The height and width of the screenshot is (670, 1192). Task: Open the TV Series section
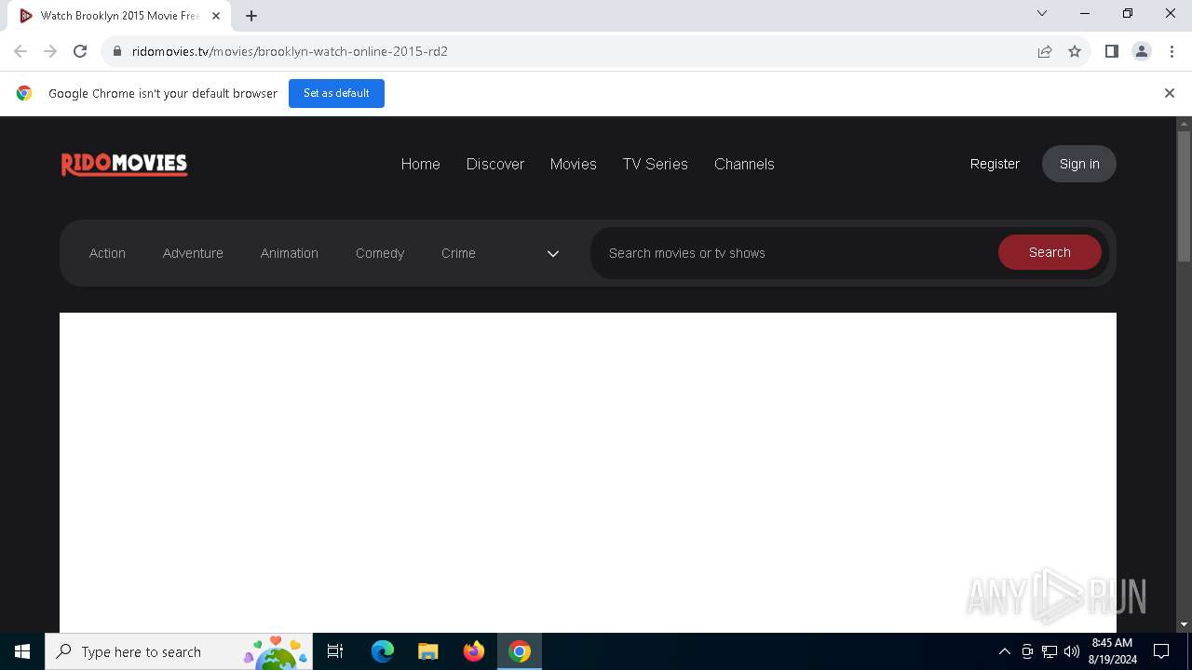[655, 164]
